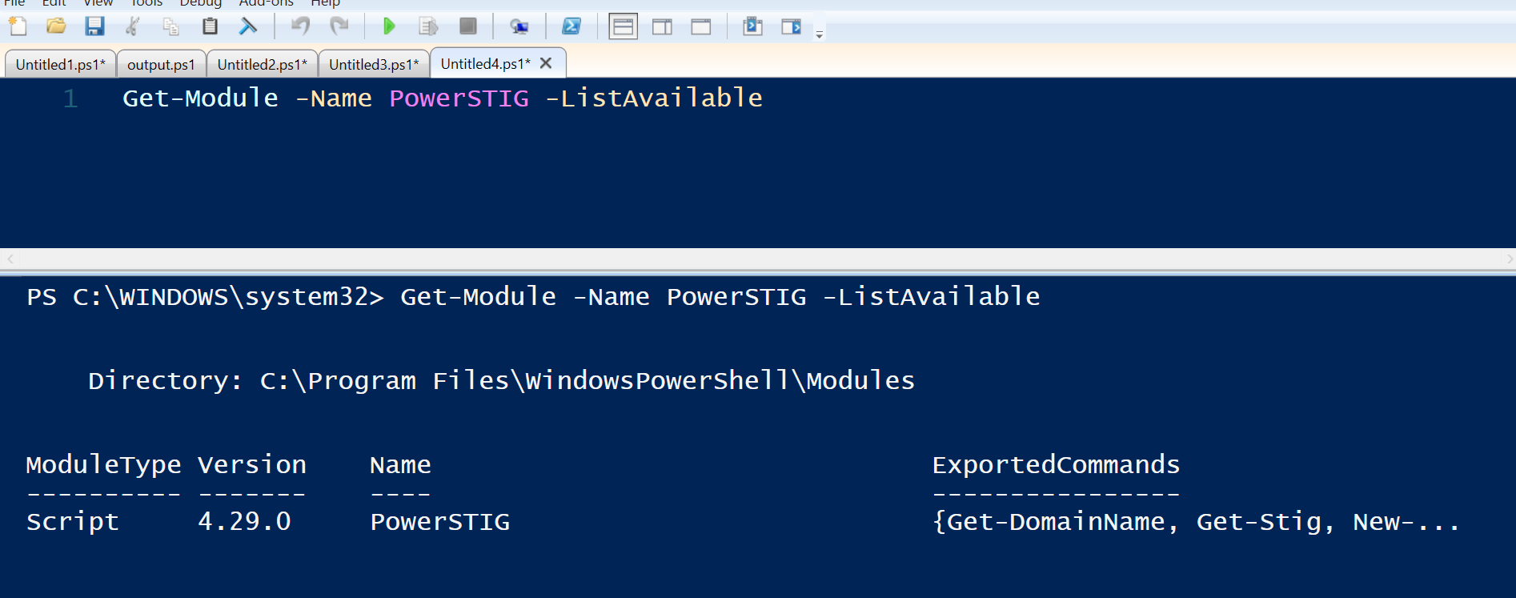1516x598 pixels.
Task: Open a script using the folder icon
Action: click(54, 26)
